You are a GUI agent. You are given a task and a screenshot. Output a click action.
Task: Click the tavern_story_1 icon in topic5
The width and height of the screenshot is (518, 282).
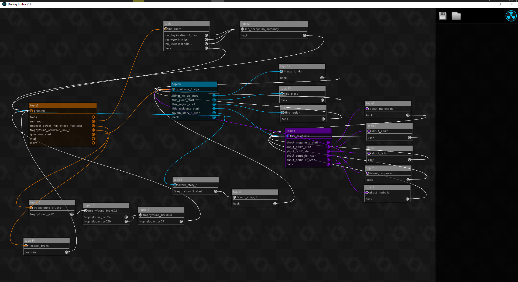(176, 185)
